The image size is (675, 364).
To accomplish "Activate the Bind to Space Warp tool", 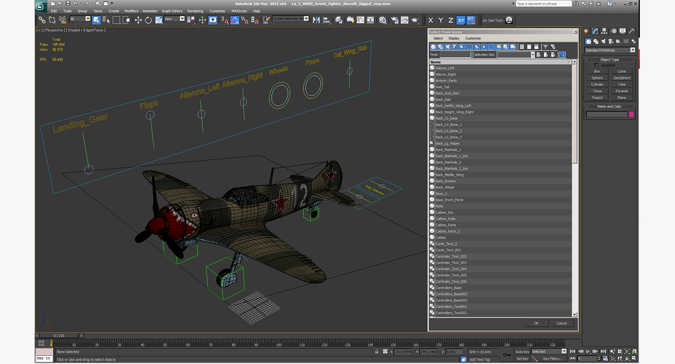I will coord(62,20).
